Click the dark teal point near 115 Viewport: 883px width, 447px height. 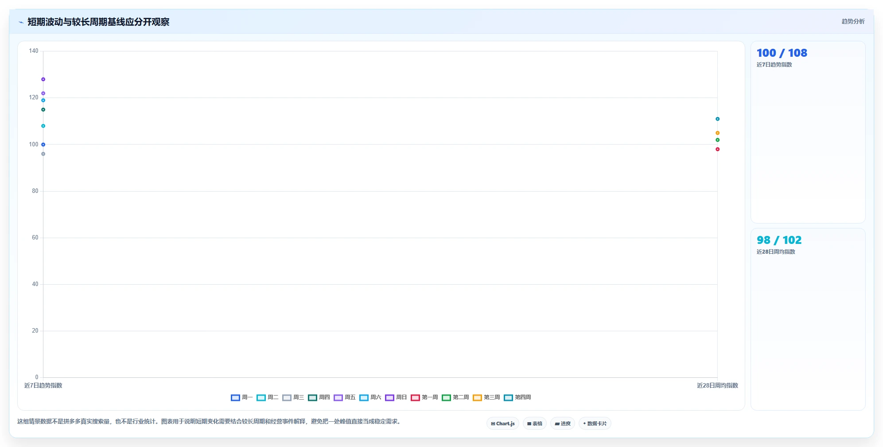[43, 110]
